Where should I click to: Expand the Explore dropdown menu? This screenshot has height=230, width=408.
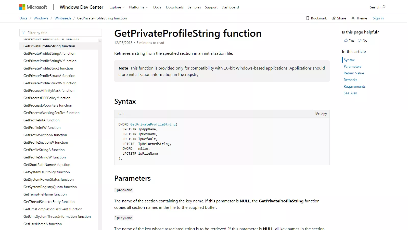(x=117, y=7)
